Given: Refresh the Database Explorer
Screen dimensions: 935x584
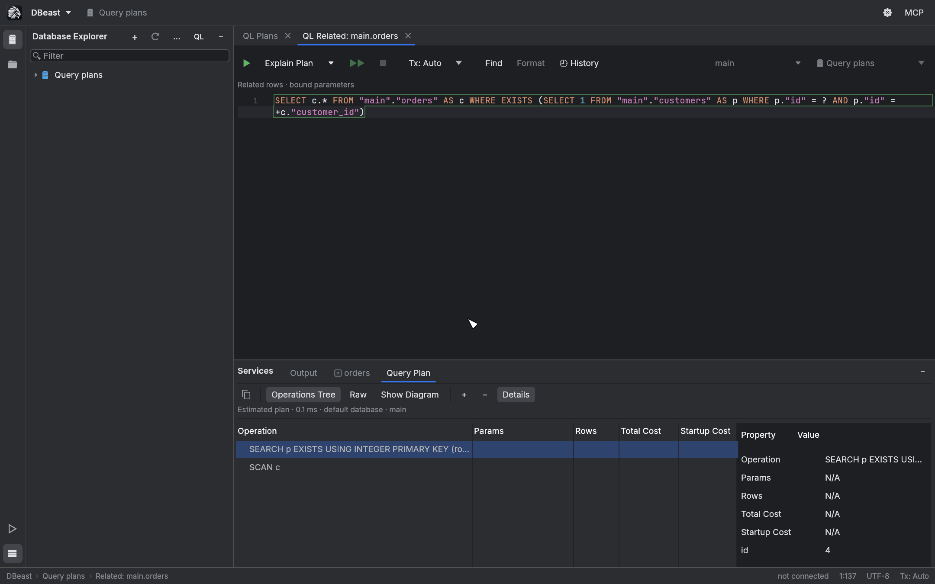Looking at the screenshot, I should pyautogui.click(x=155, y=37).
